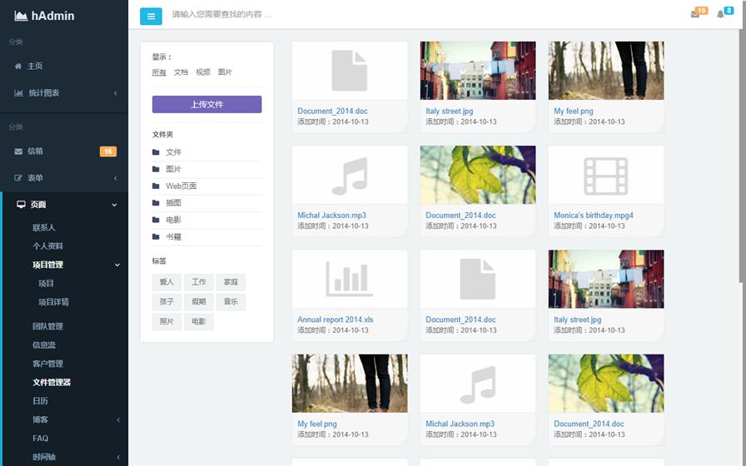Screen dimensions: 746x466
Task: Filter display by 图片
Action: (225, 72)
